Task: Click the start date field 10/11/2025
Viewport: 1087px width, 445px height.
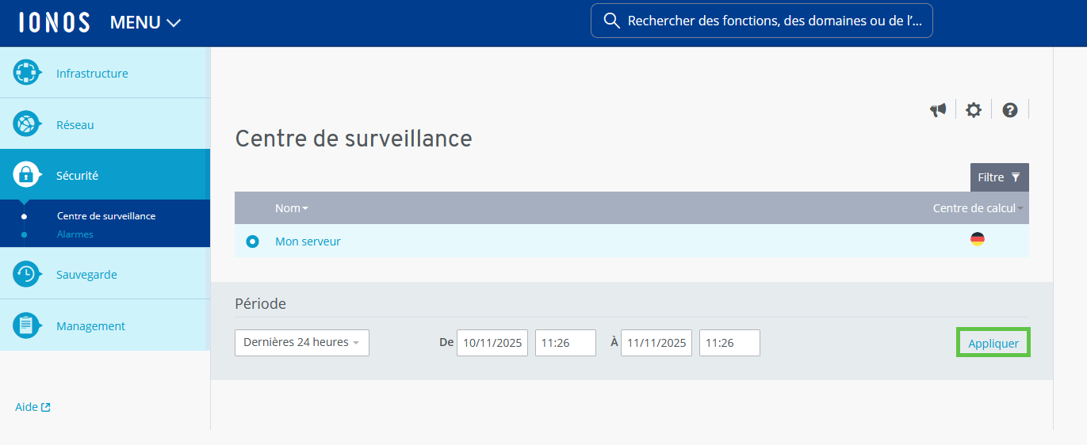Action: pyautogui.click(x=492, y=343)
